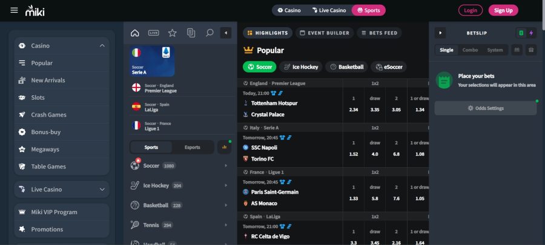The width and height of the screenshot is (545, 245).
Task: Click the home icon in sportsbook panel
Action: click(134, 33)
